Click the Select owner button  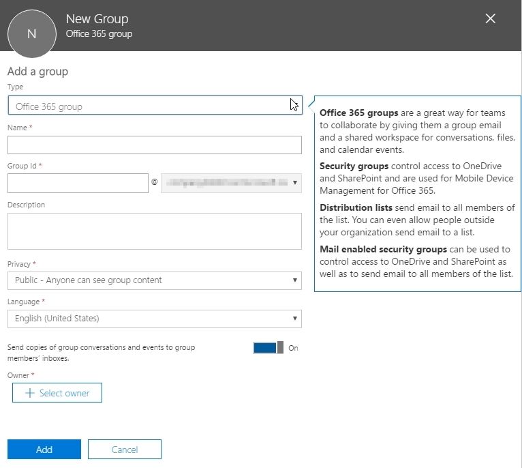57,393
